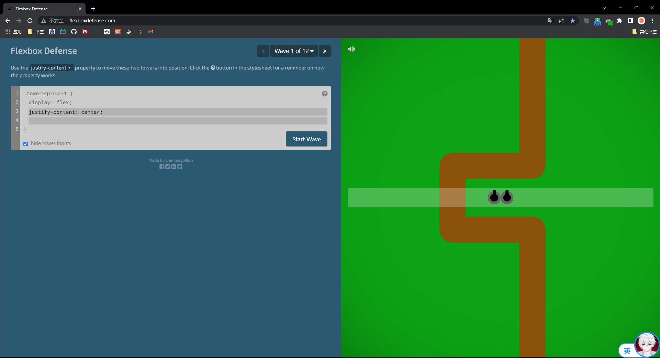The width and height of the screenshot is (660, 358).
Task: Uncheck the hide tower inputs checkbox
Action: pyautogui.click(x=26, y=144)
